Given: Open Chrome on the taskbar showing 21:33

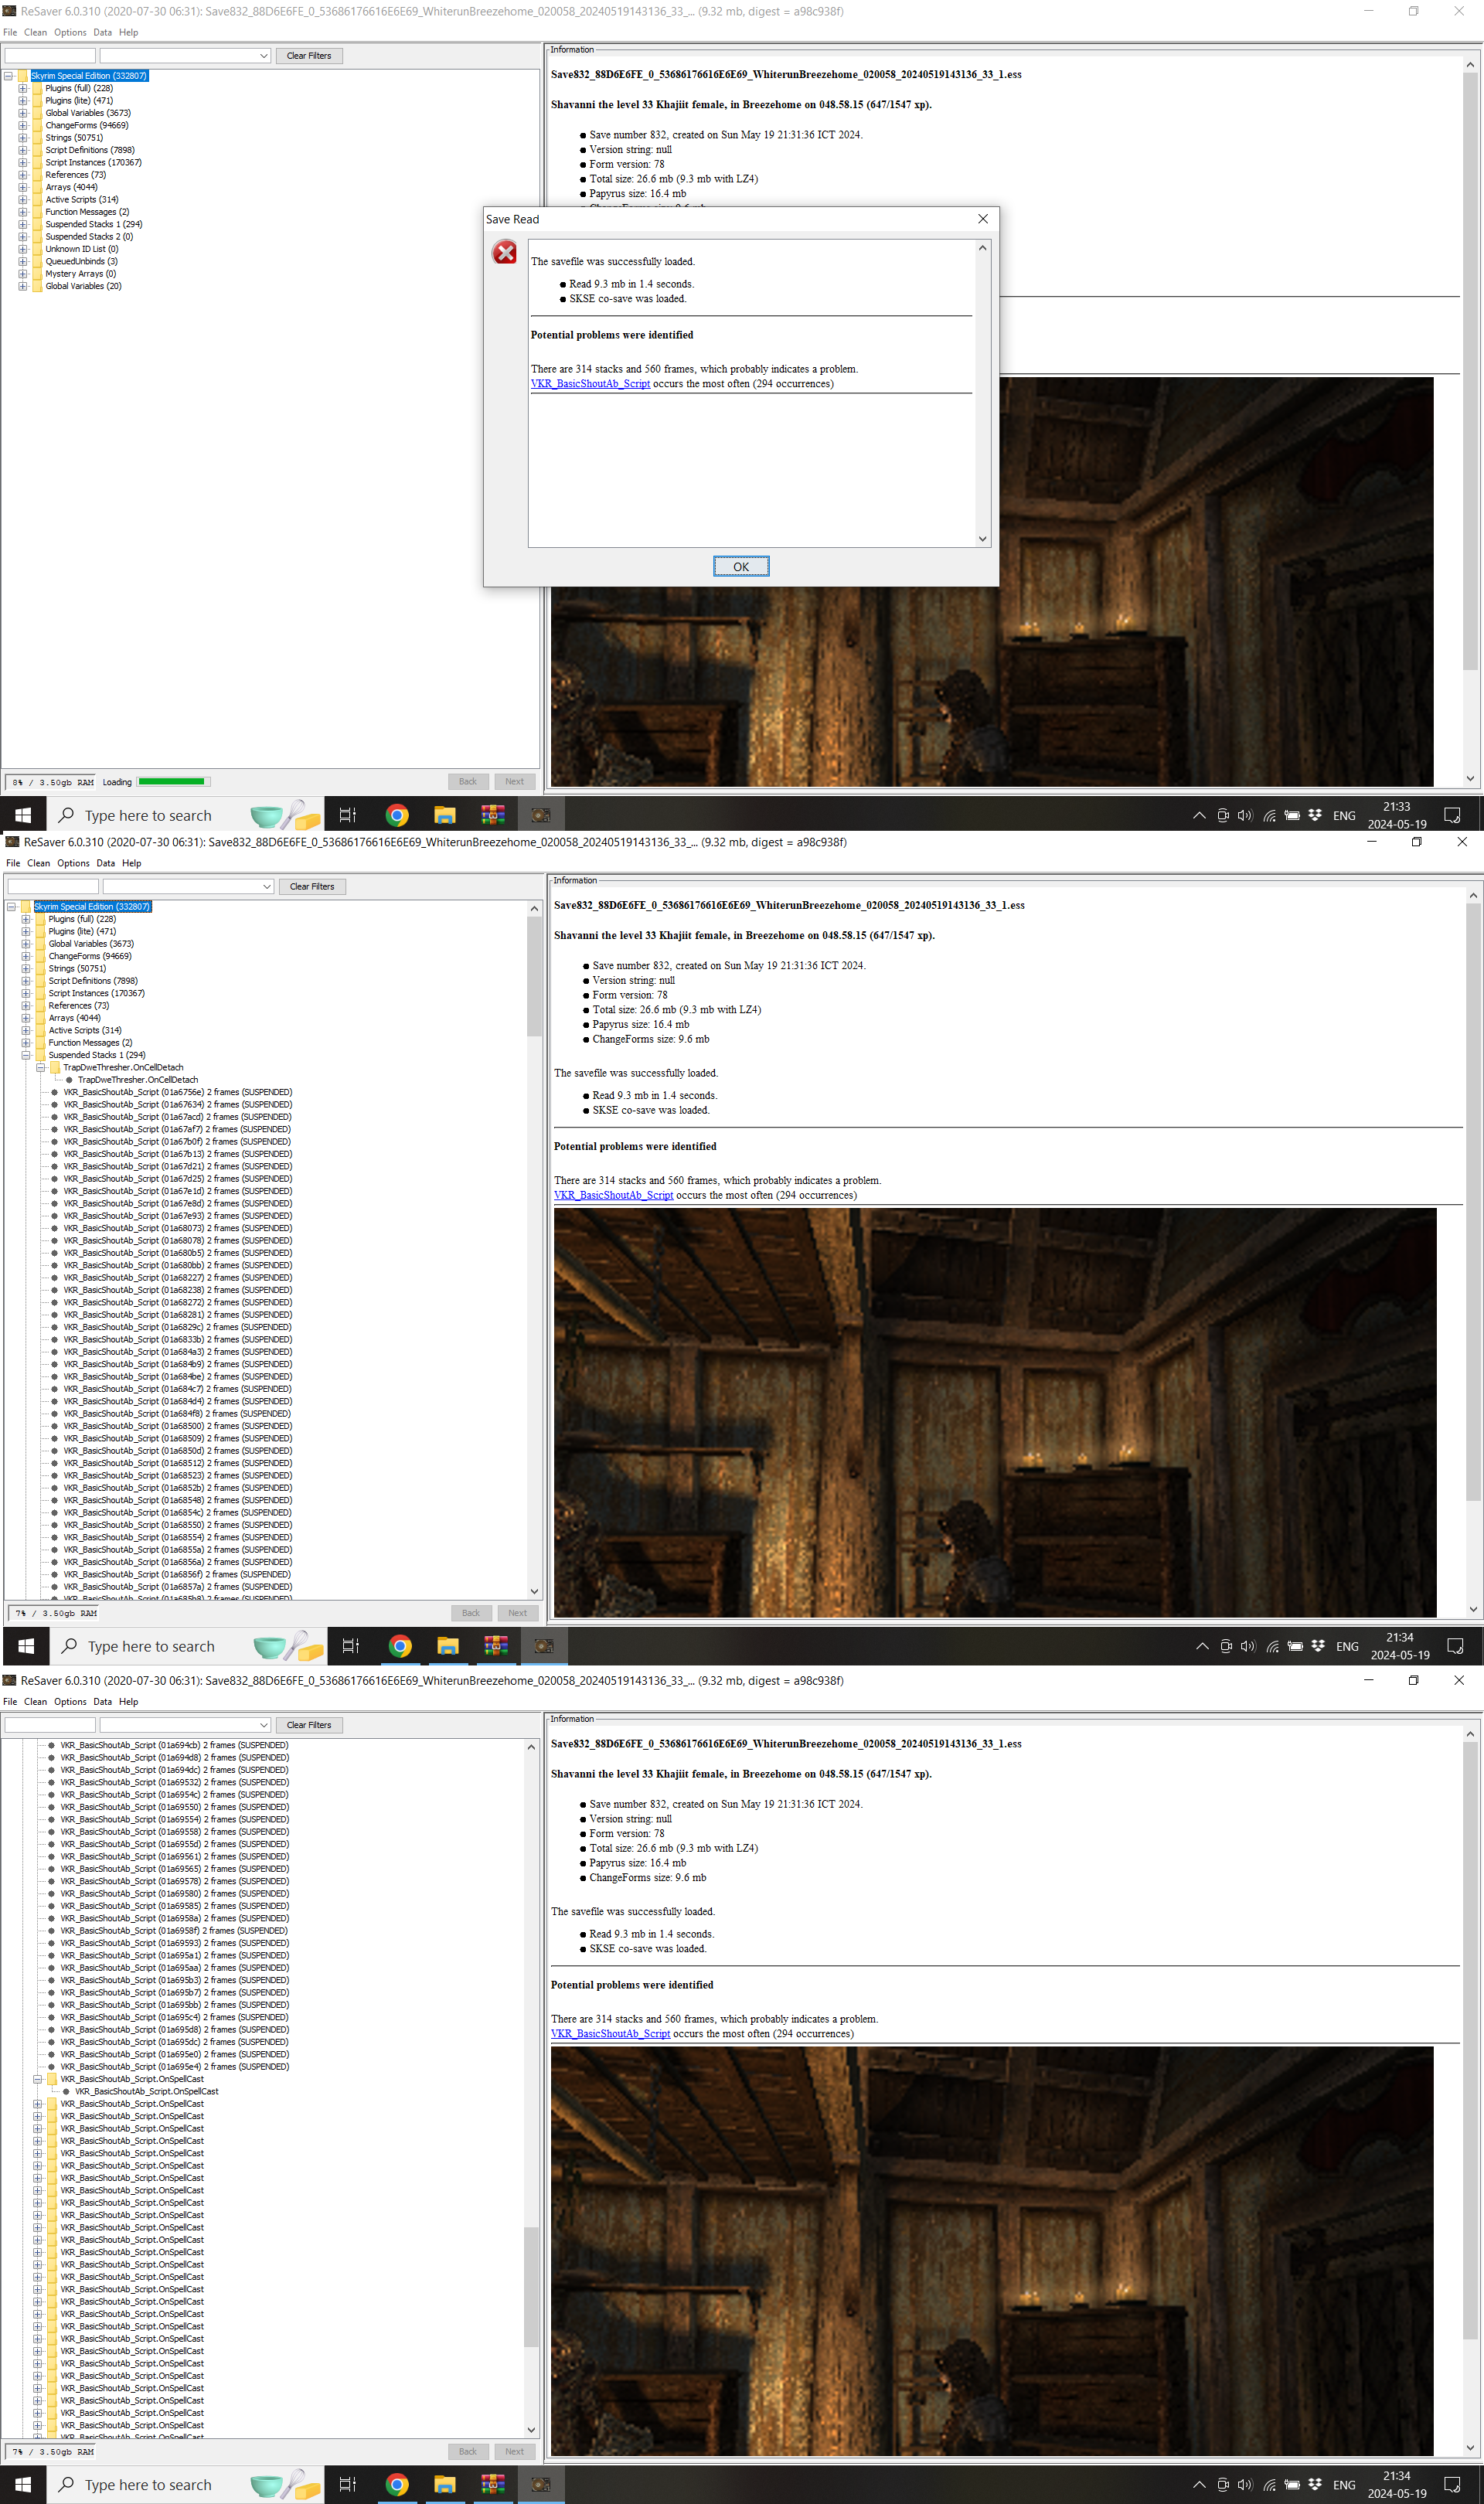Looking at the screenshot, I should click(397, 815).
